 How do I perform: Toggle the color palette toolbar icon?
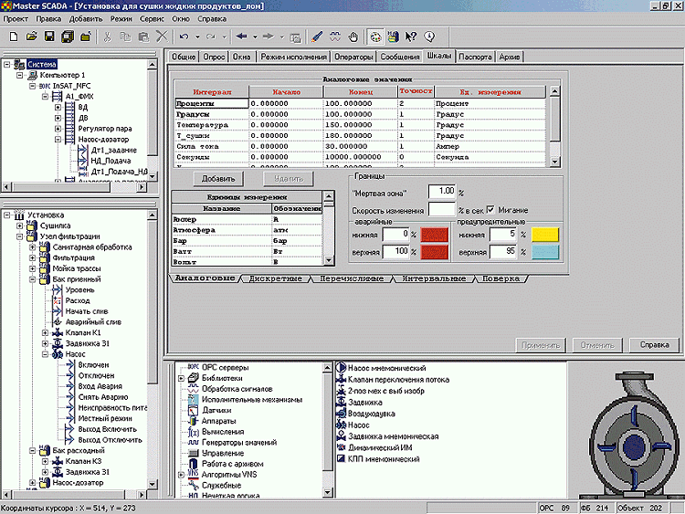(375, 37)
